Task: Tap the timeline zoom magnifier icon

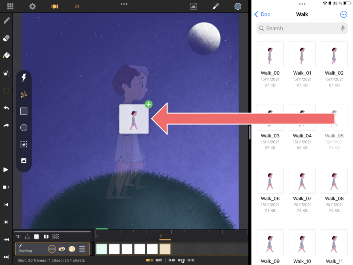Action: point(181,261)
